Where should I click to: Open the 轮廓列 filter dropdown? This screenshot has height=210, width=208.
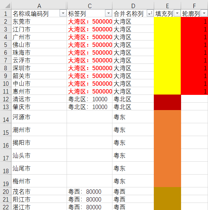click(204, 14)
